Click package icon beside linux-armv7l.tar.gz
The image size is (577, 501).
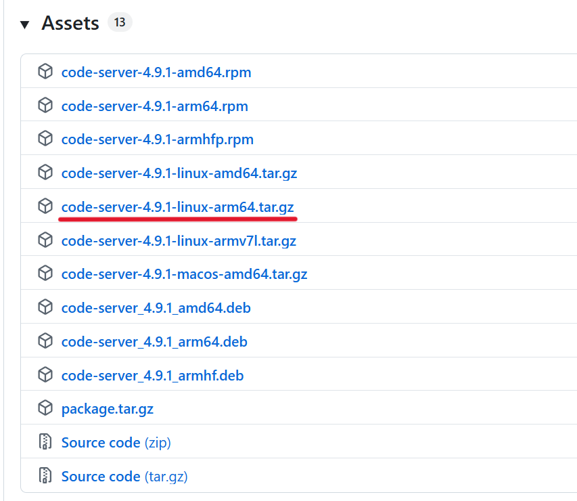pyautogui.click(x=45, y=240)
